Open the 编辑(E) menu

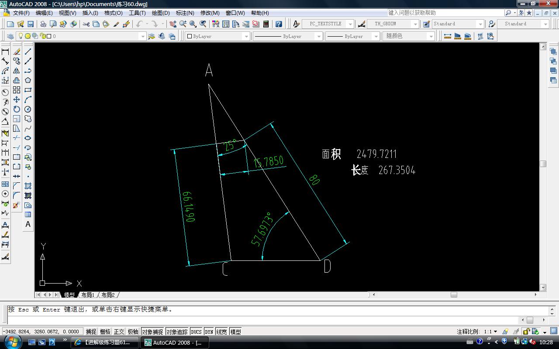[x=44, y=13]
